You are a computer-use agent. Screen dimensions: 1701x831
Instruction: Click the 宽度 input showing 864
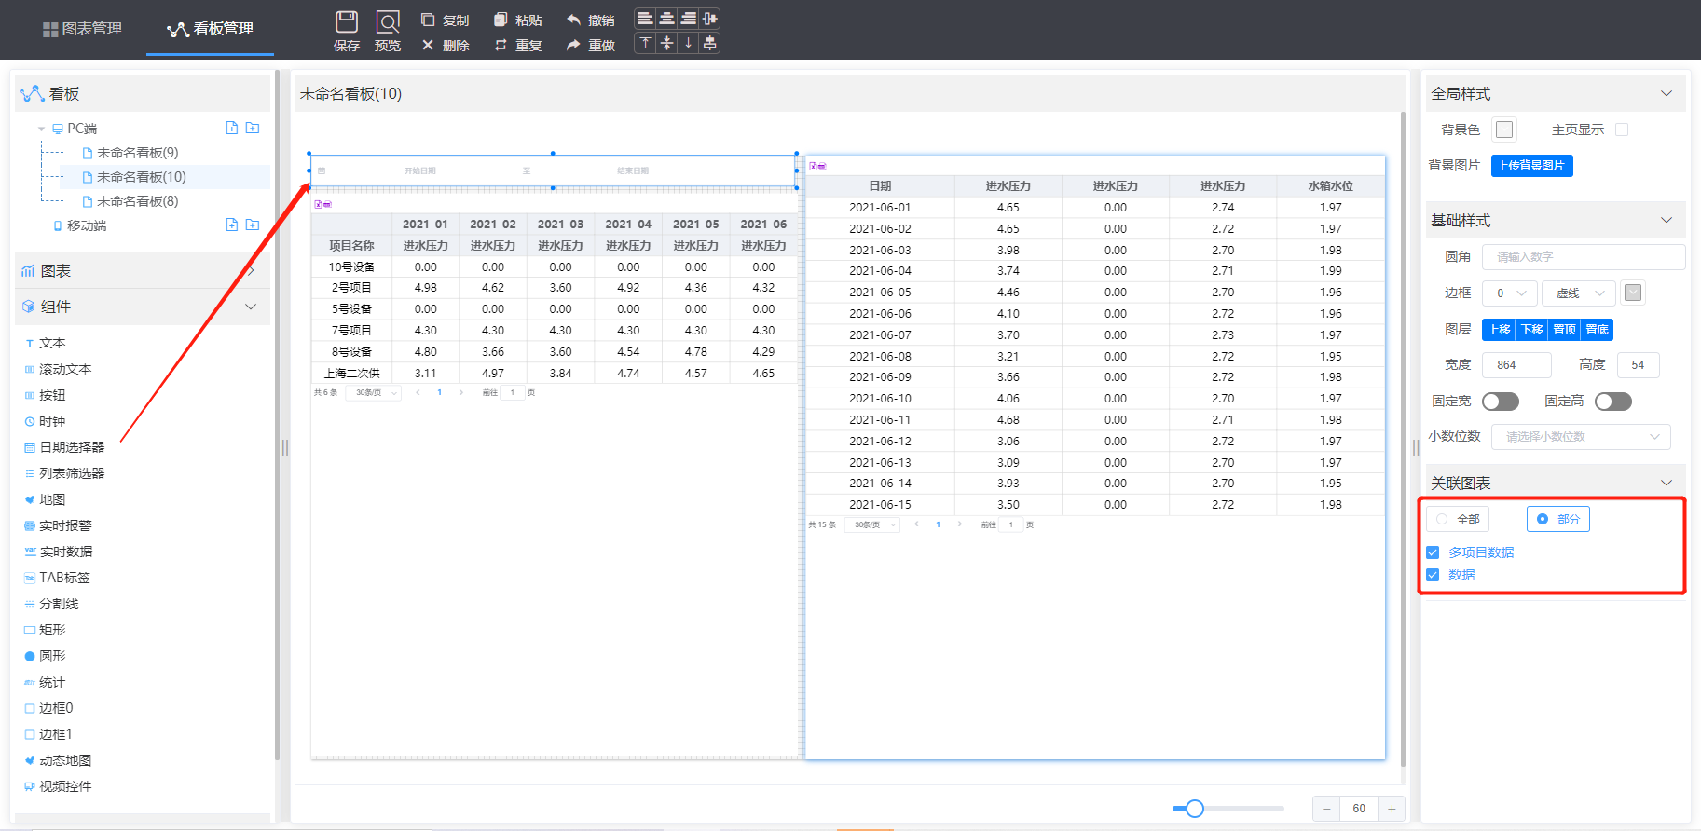(x=1516, y=365)
